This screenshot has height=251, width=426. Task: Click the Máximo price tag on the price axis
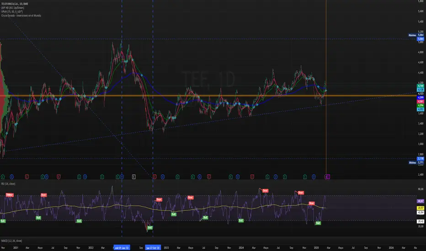click(412, 35)
